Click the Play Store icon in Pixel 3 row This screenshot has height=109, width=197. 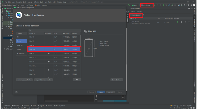[49, 70]
